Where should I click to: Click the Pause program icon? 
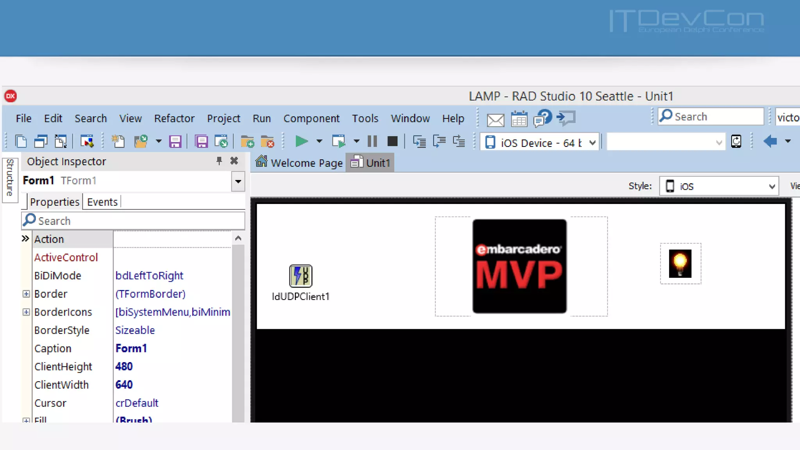372,141
